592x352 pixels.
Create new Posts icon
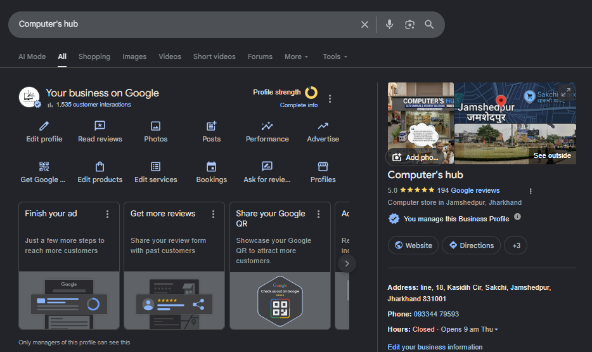(212, 126)
